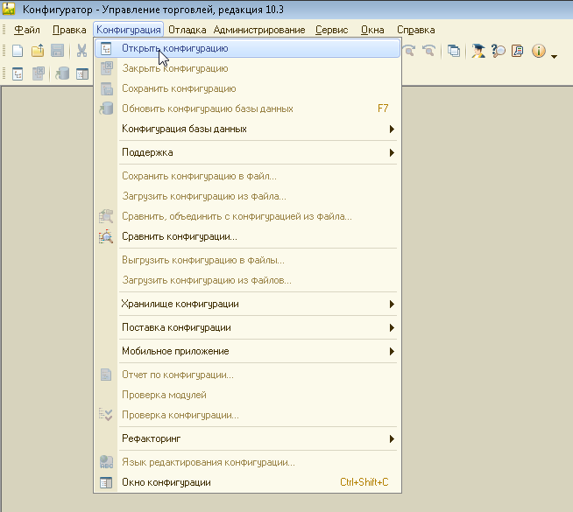Click the help contents document icon
The height and width of the screenshot is (512, 573).
(x=518, y=51)
